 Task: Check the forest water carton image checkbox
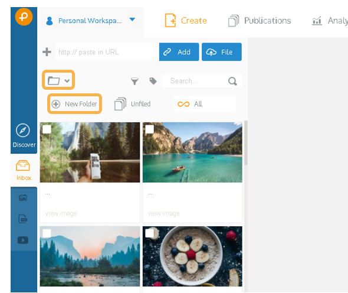point(47,129)
